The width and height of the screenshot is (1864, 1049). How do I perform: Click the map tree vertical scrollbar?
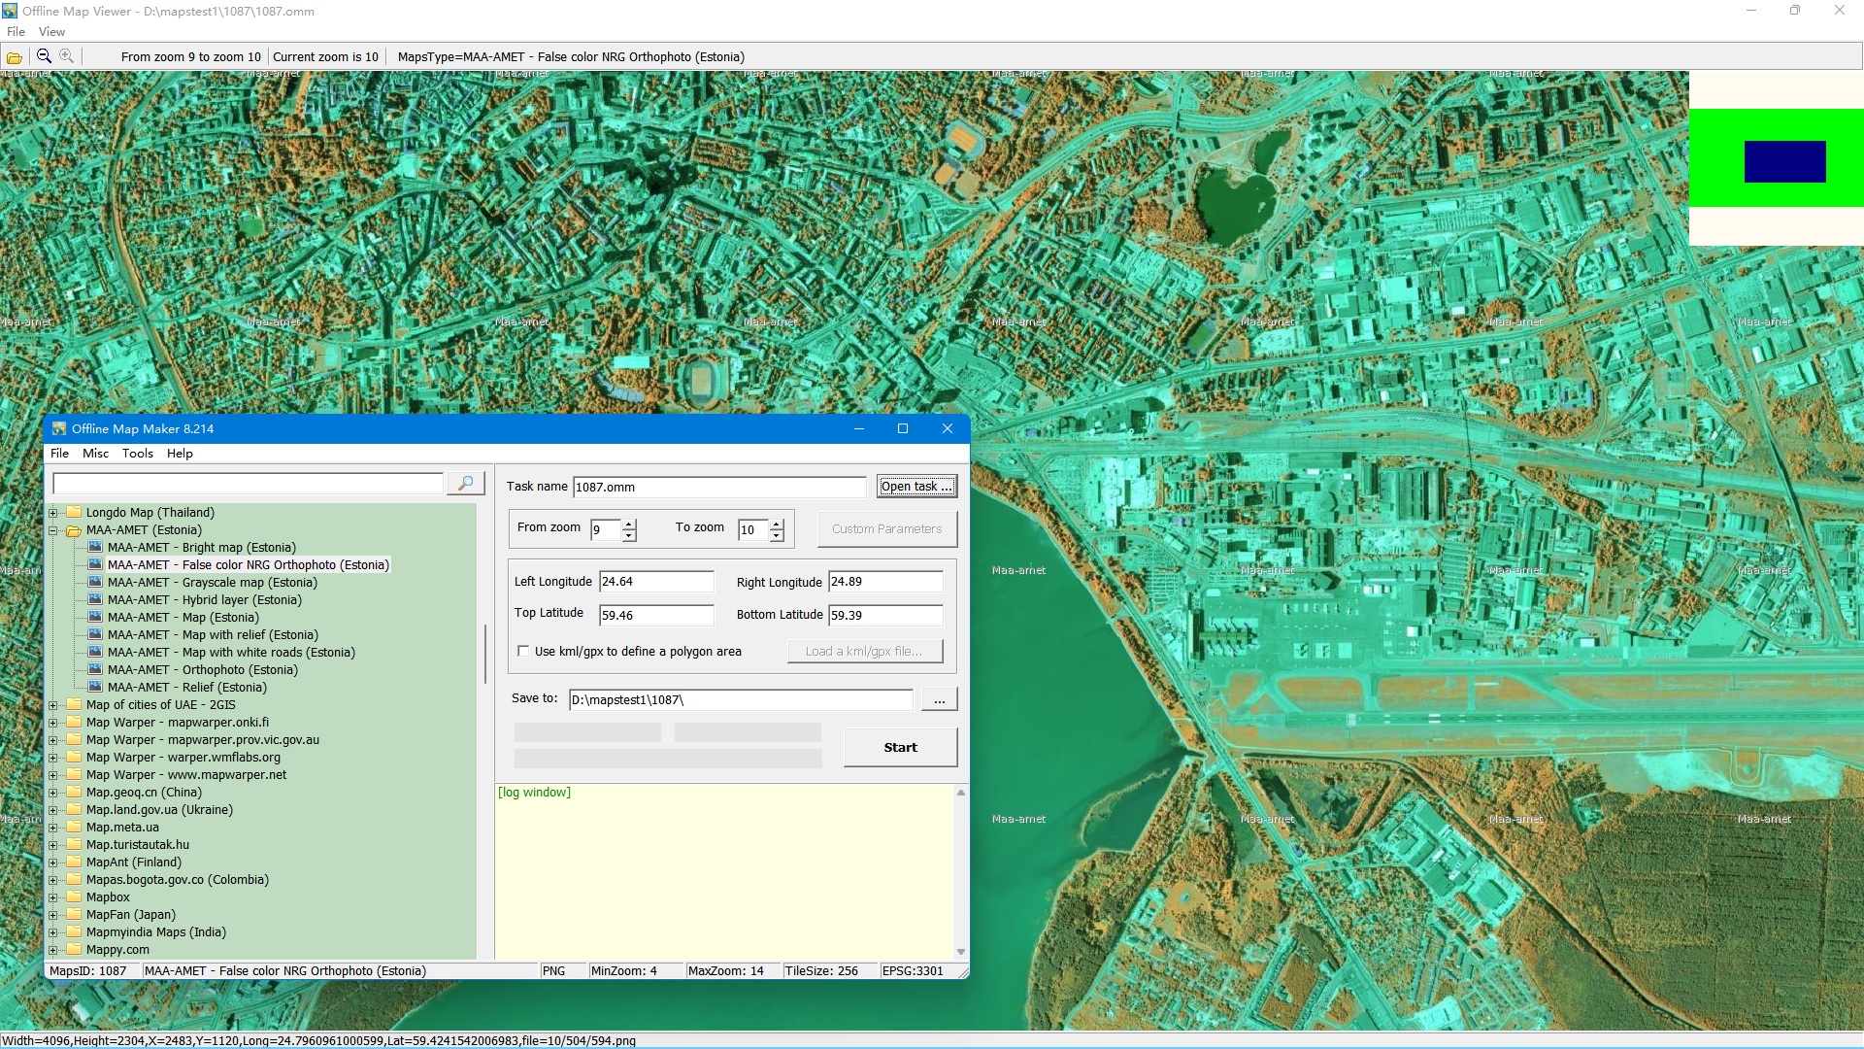(484, 654)
